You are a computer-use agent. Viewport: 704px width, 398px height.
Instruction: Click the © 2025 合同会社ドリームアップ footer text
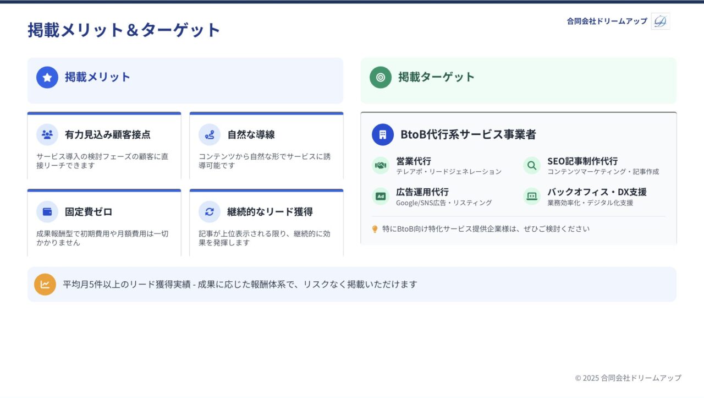[628, 378]
